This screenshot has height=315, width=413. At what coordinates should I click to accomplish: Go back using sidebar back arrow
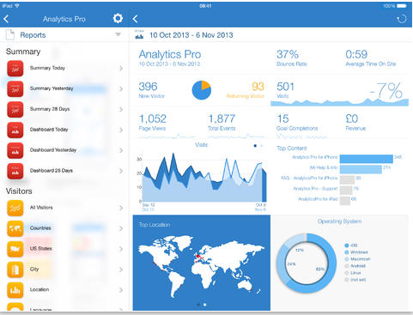tap(6, 19)
